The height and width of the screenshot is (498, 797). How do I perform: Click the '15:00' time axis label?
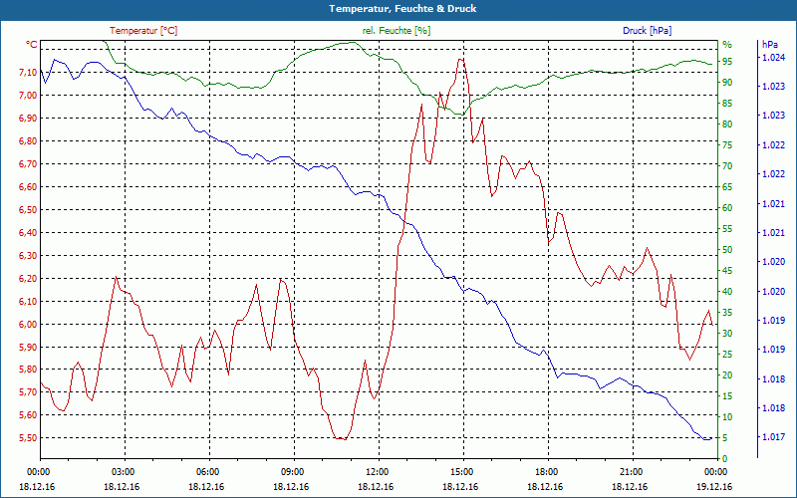click(460, 471)
